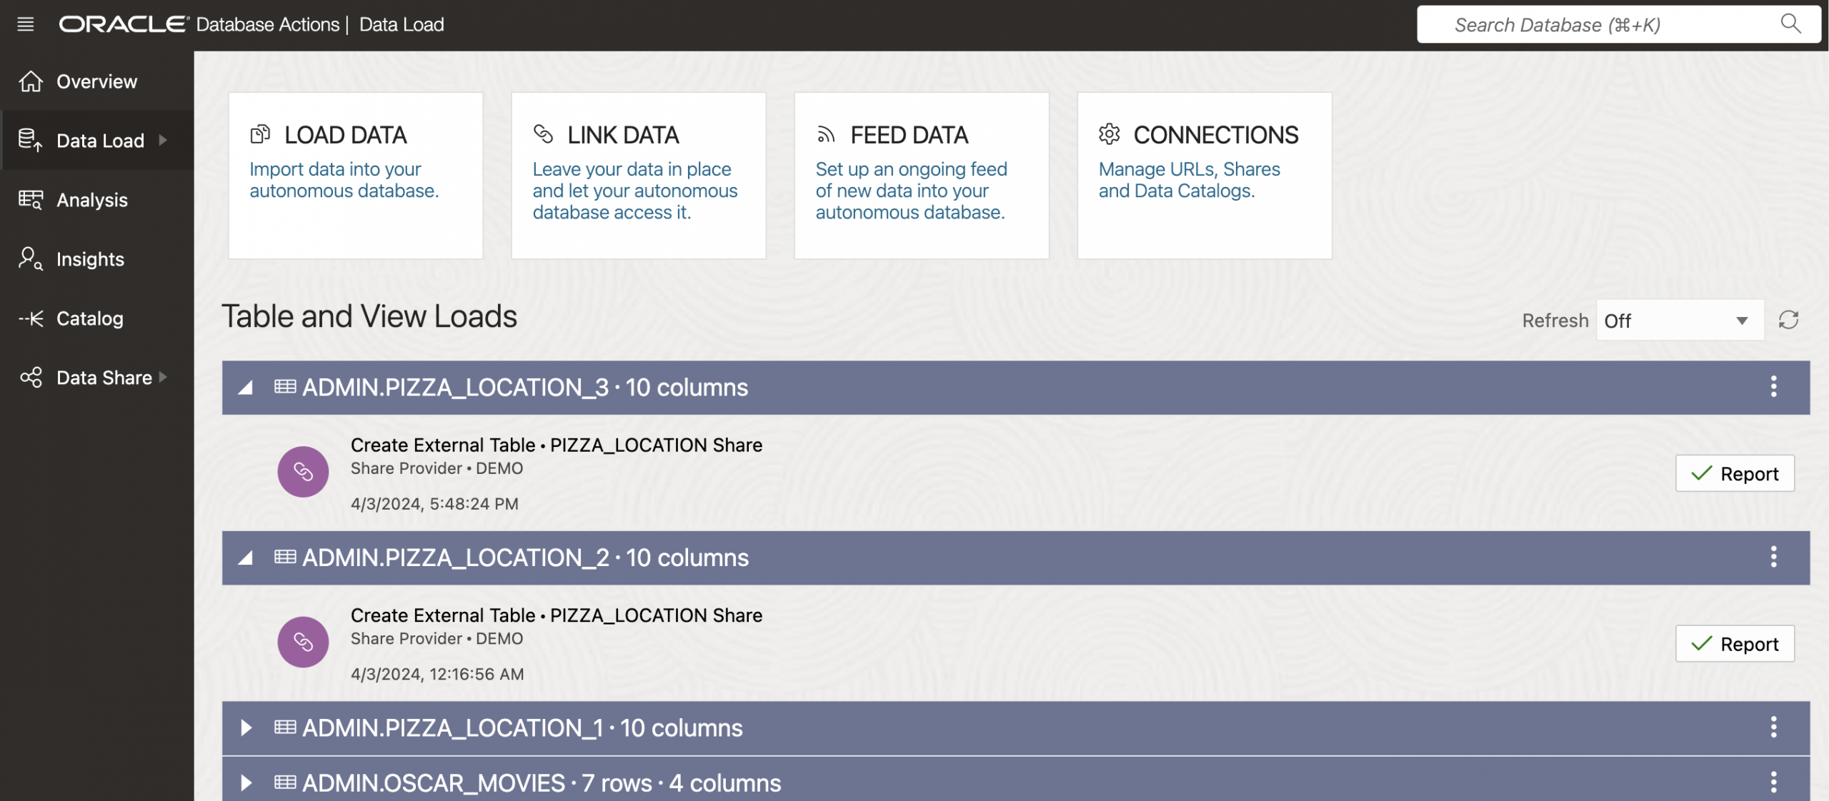This screenshot has width=1829, height=801.
Task: Open kebab menu for ADMIN.PIZZA_LOCATION_1
Action: point(1773,727)
